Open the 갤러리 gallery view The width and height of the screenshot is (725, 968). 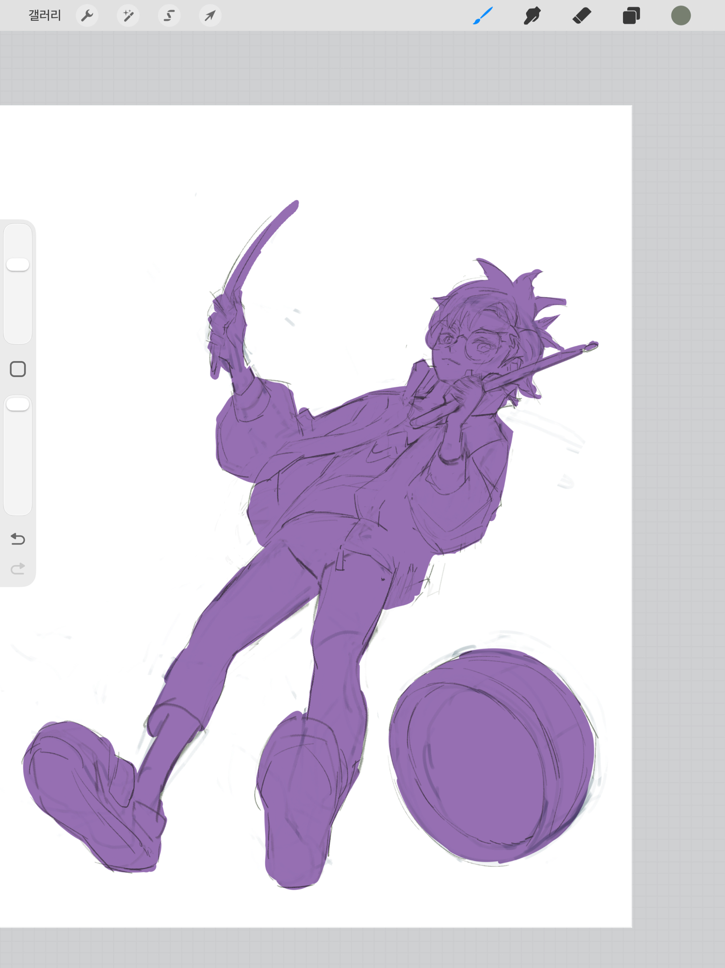tap(44, 15)
